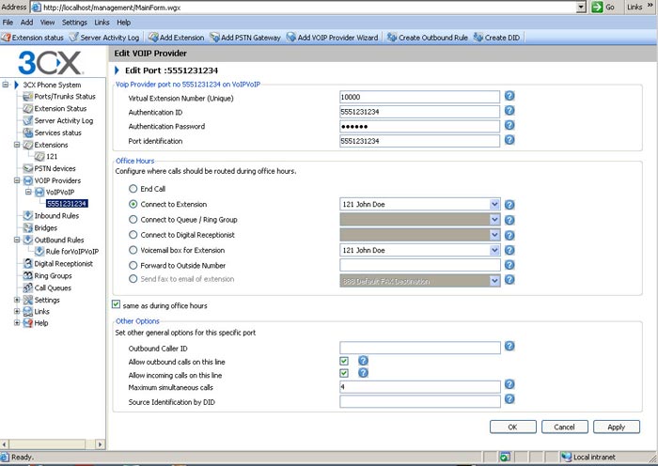The height and width of the screenshot is (466, 658).
Task: Open Links menu in menu bar
Action: tap(102, 23)
